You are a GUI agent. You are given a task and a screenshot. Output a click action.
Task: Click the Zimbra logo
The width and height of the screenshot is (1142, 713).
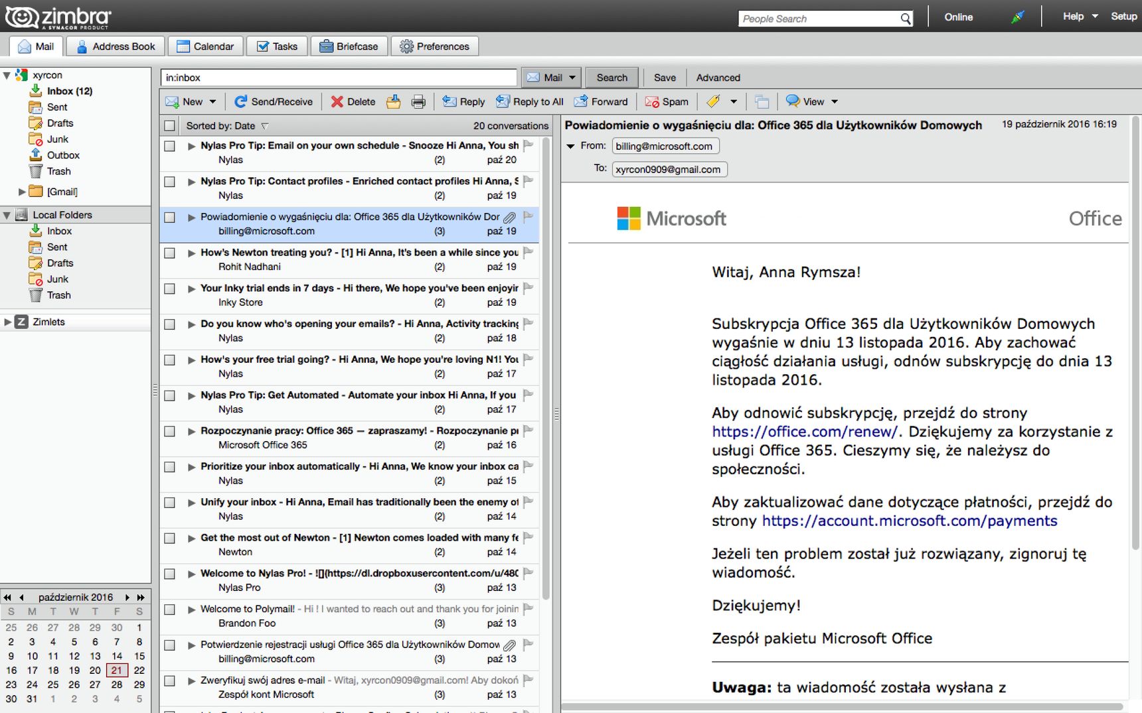[58, 17]
